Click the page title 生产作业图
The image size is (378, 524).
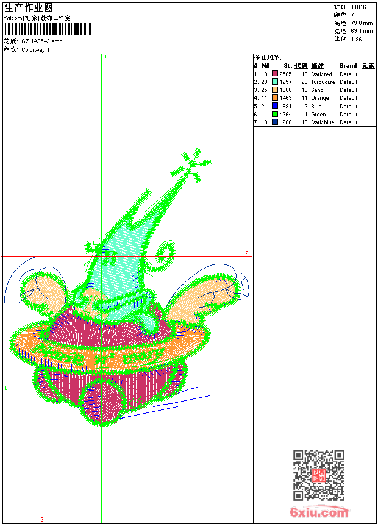tap(29, 8)
